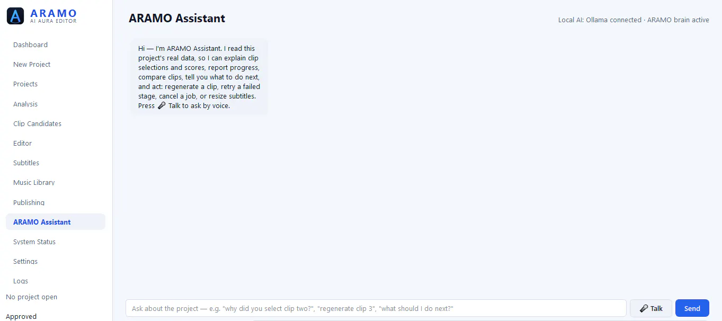
Task: Click the 'No project open' label
Action: tap(32, 297)
